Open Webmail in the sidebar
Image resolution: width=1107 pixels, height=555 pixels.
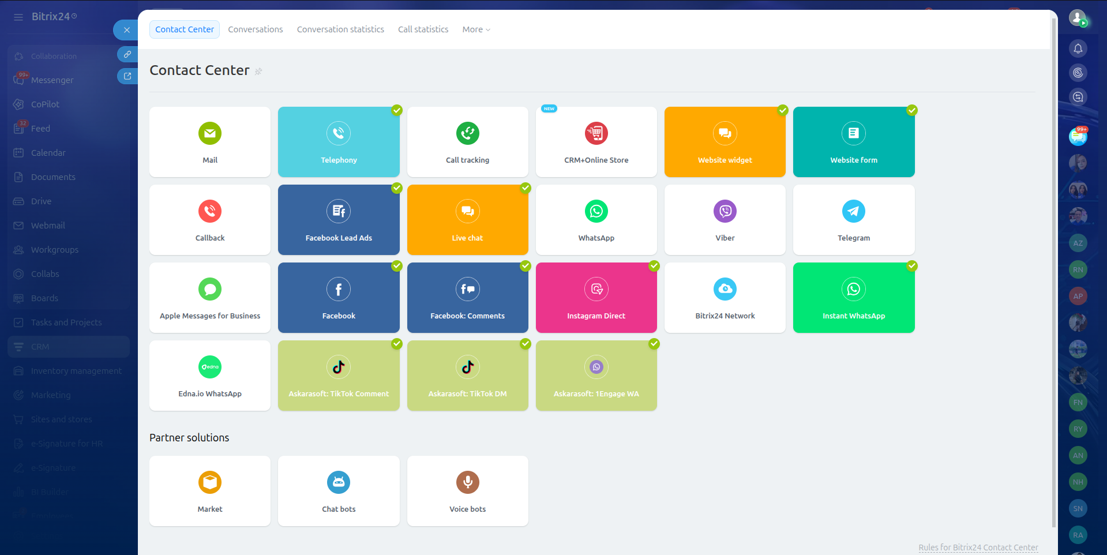point(69,226)
